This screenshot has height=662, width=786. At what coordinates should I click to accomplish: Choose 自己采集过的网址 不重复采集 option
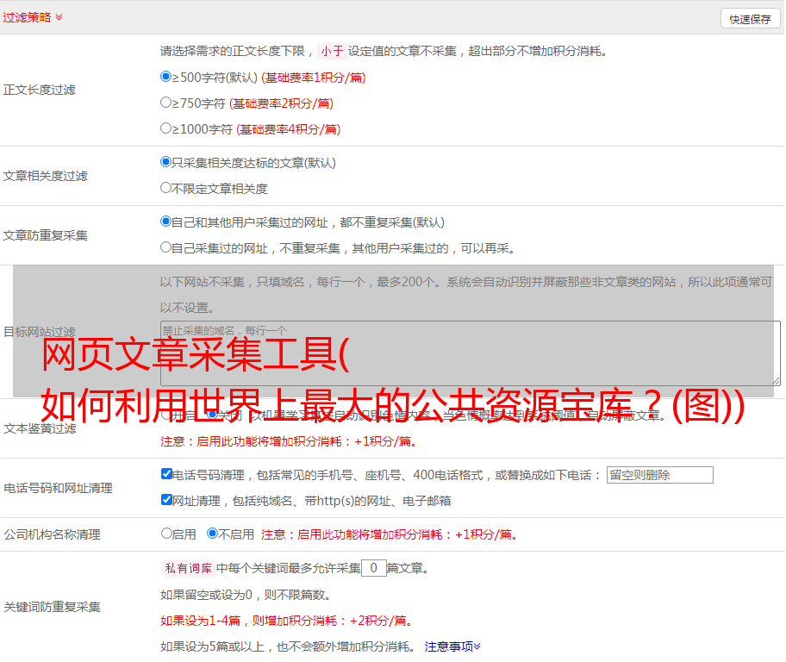pos(166,247)
